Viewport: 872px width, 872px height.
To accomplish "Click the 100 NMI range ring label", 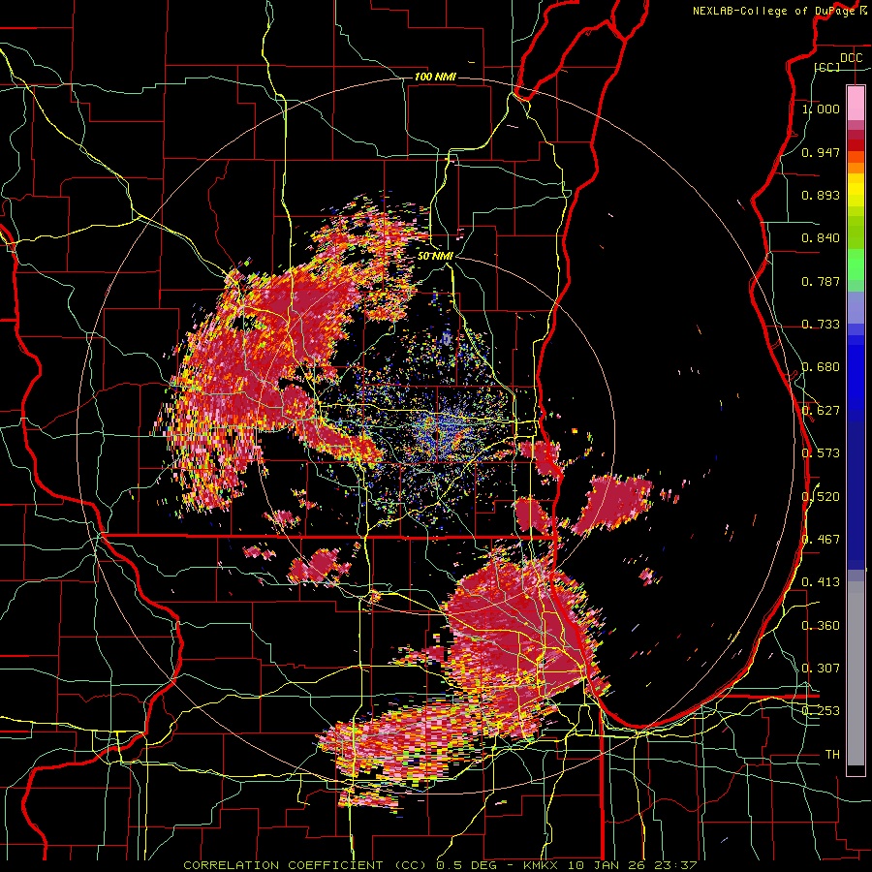I will point(435,77).
